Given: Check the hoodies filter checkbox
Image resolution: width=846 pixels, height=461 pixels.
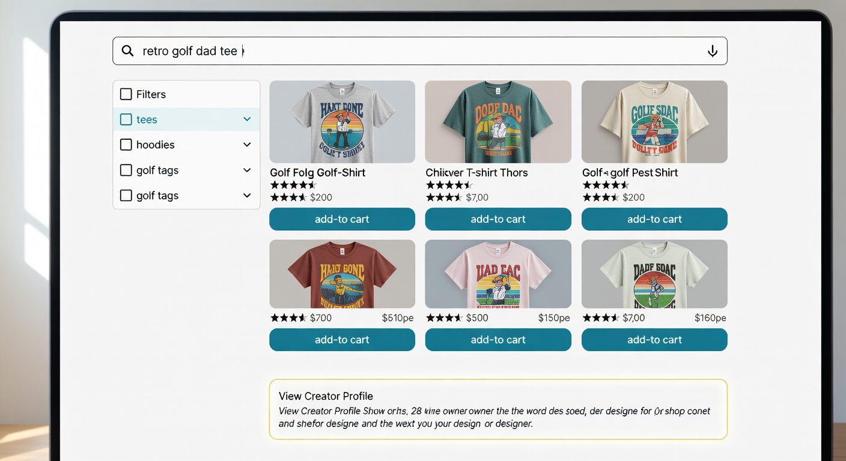Looking at the screenshot, I should pyautogui.click(x=126, y=145).
